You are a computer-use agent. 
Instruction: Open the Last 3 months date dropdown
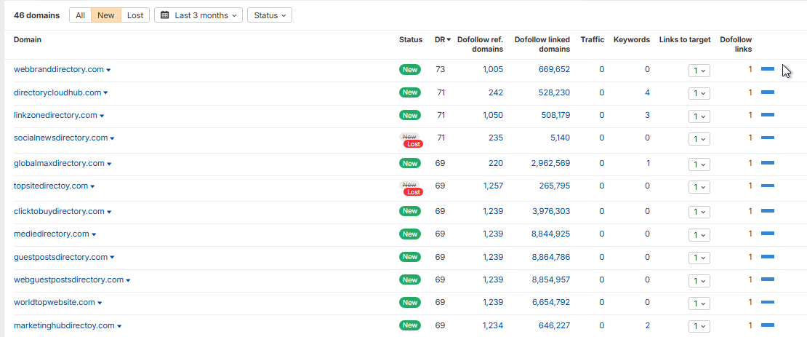click(198, 15)
